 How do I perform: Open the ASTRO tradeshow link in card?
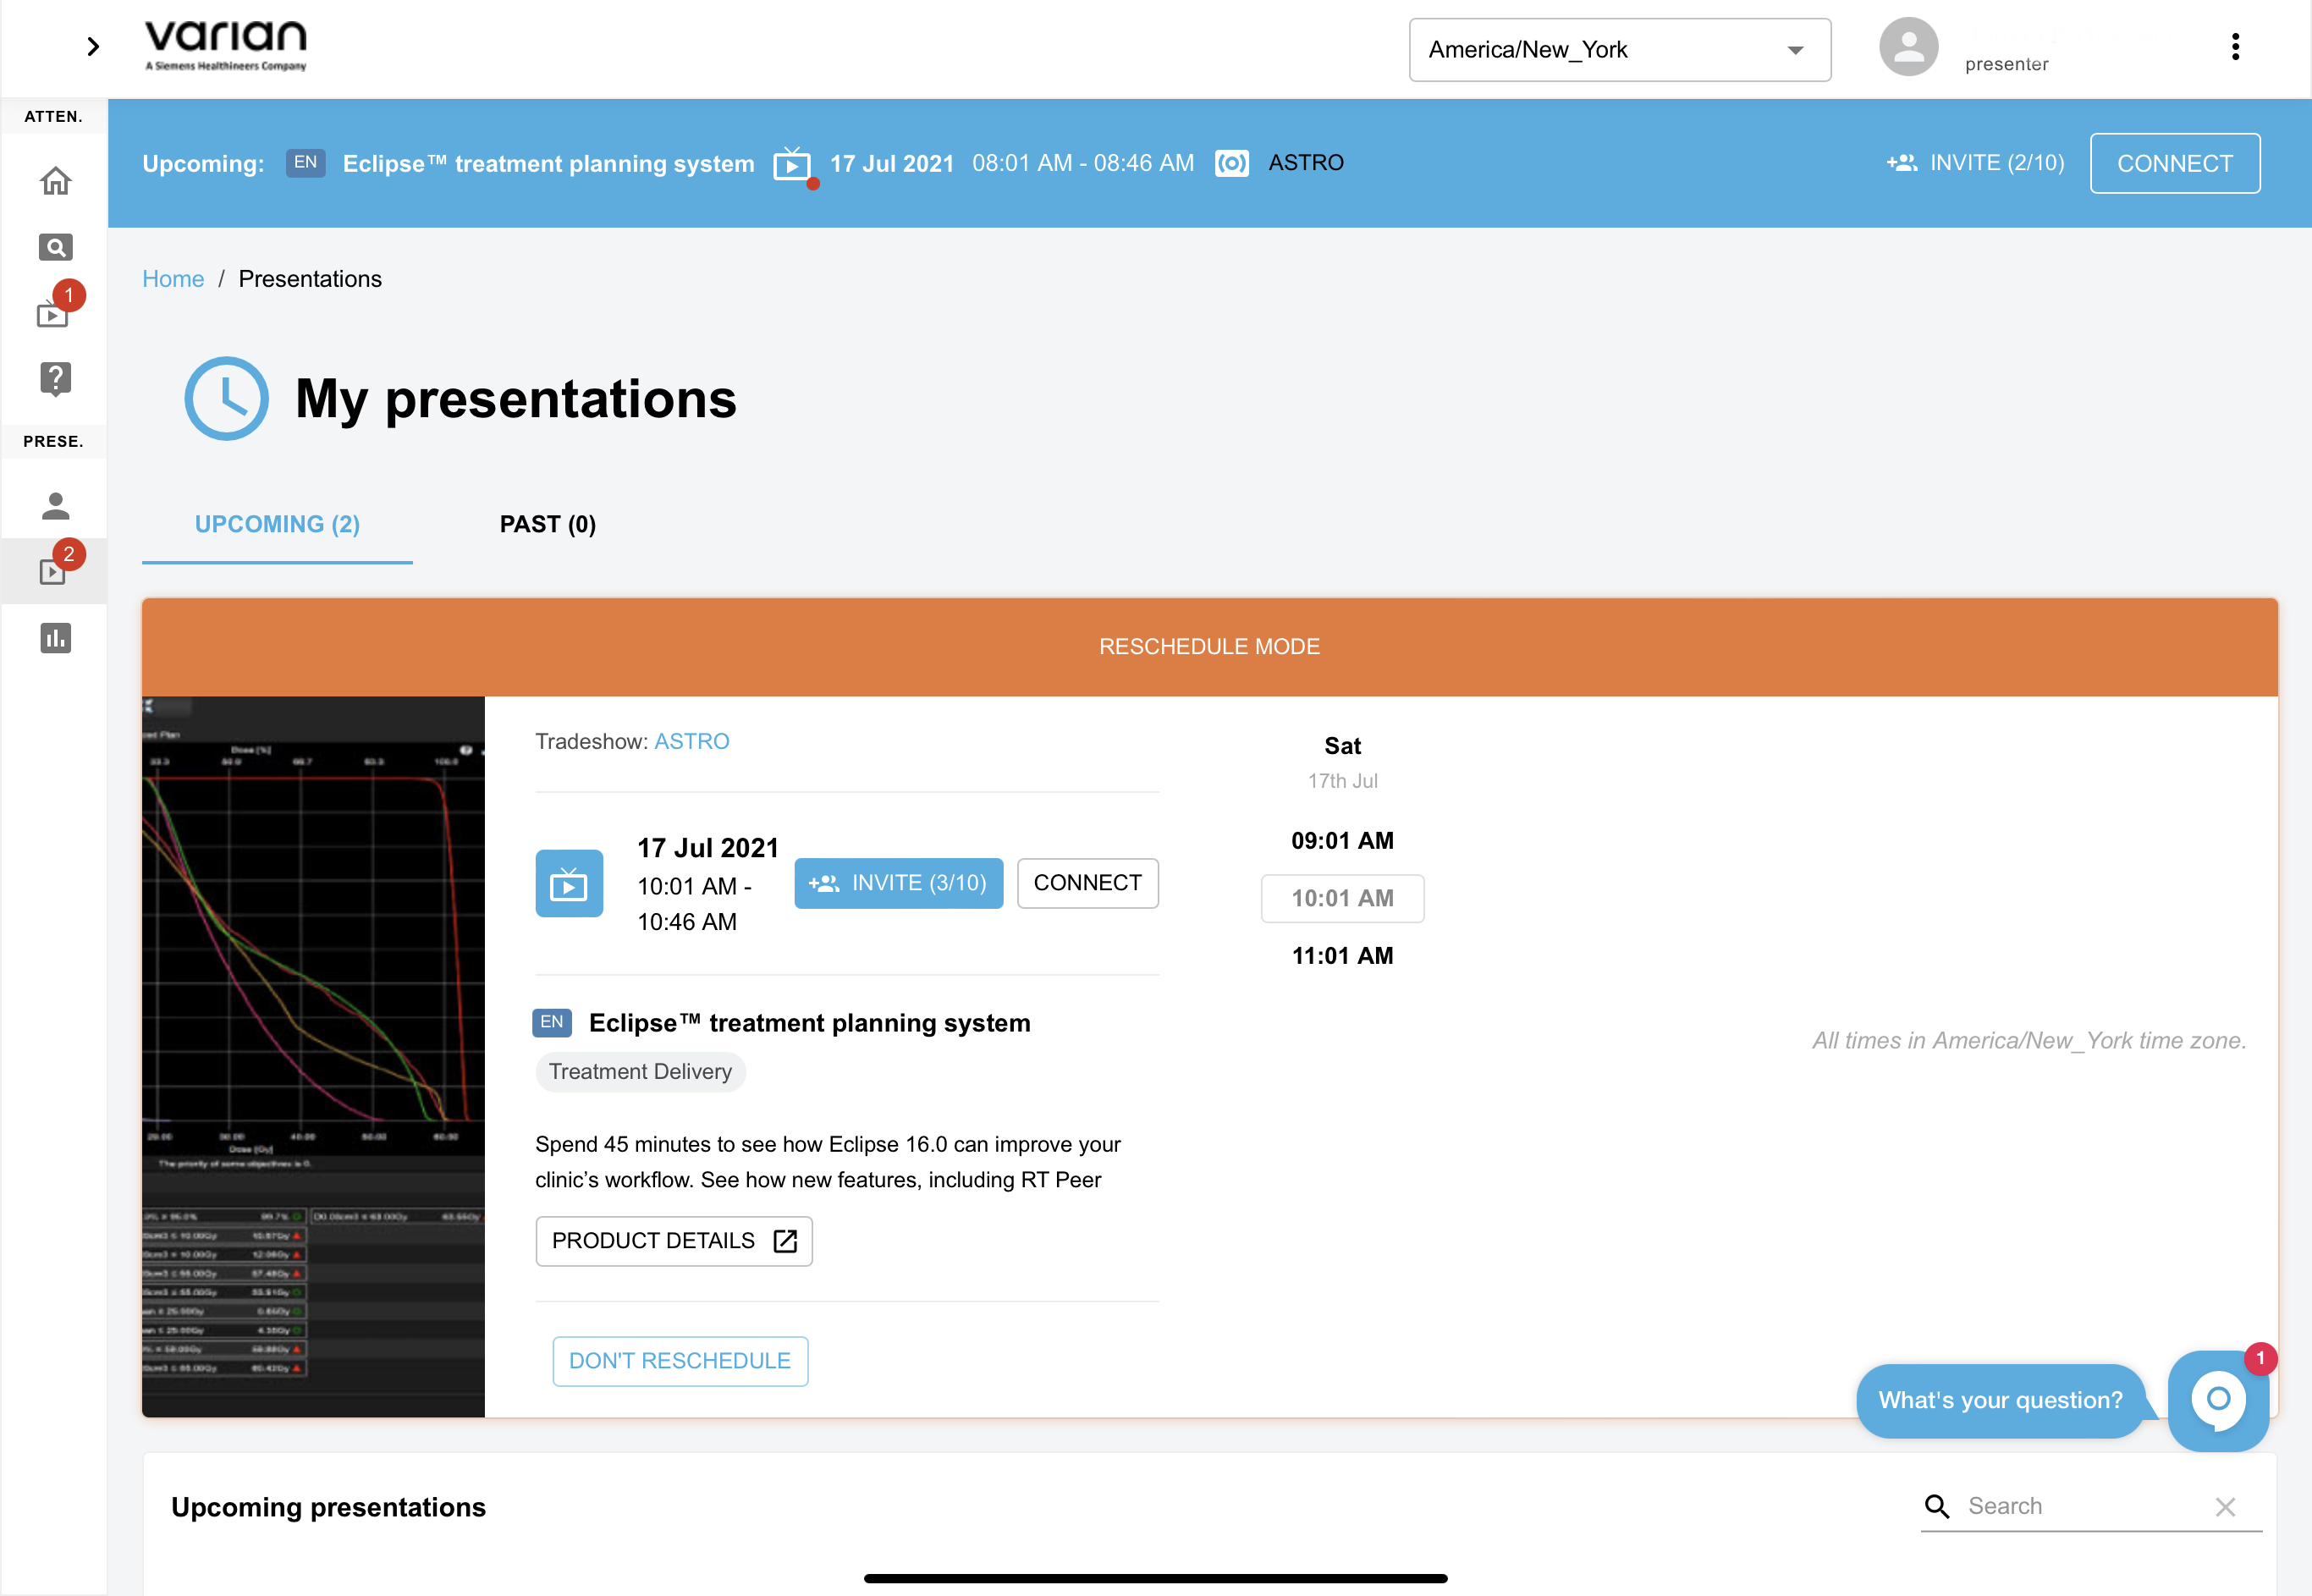click(691, 742)
